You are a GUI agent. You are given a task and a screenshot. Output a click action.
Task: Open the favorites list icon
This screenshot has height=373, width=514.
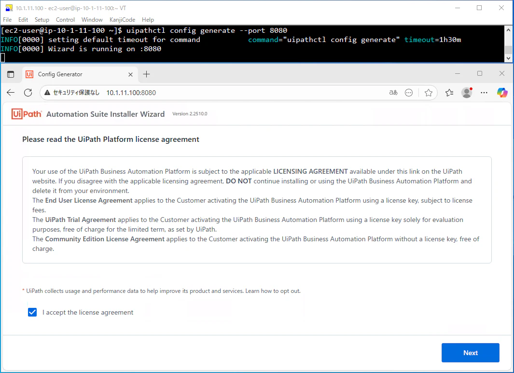tap(449, 93)
